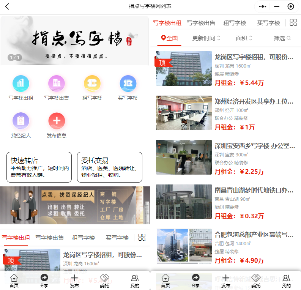Open the 更新时间 sort dropdown
Screen dimensions: 301x290
coord(206,38)
